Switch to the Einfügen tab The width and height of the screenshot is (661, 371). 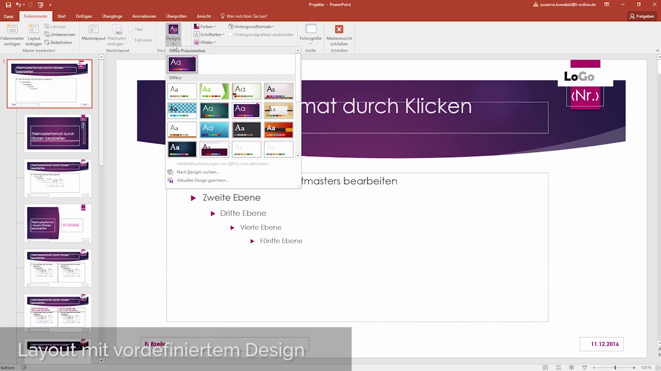tap(84, 16)
